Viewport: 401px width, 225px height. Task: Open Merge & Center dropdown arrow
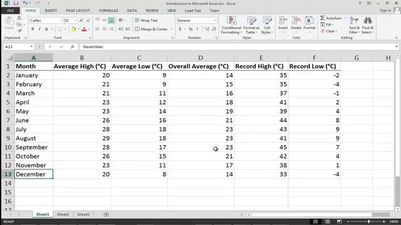(x=171, y=29)
